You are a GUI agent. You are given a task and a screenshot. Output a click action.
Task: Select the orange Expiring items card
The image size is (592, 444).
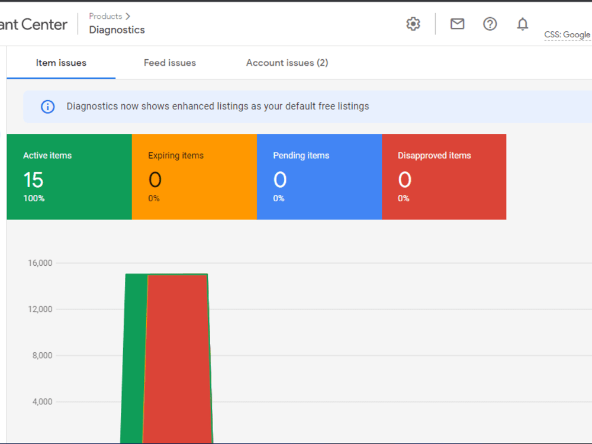[194, 176]
